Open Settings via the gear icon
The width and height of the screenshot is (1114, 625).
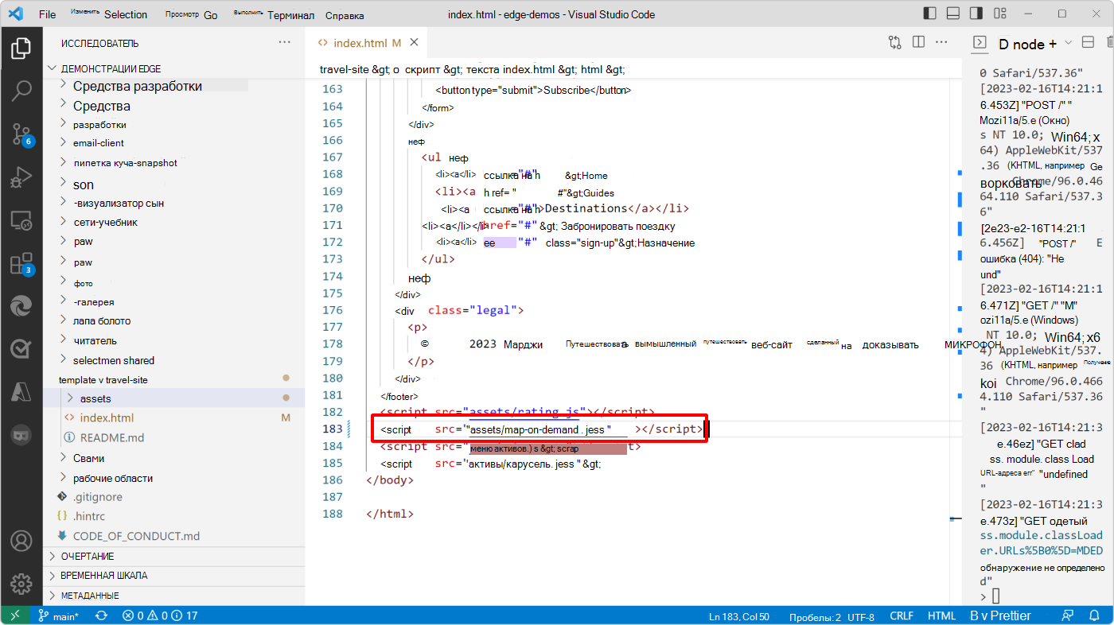pos(21,584)
